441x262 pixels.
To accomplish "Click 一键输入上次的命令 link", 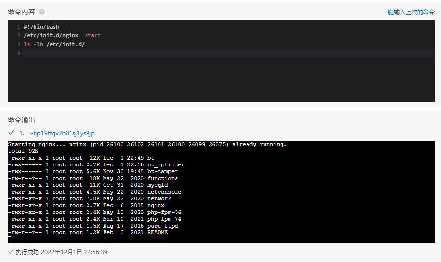I will [408, 12].
